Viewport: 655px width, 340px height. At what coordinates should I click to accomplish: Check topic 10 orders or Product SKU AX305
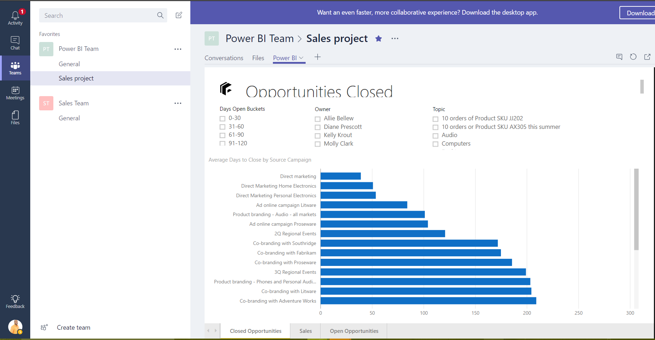[x=435, y=127]
